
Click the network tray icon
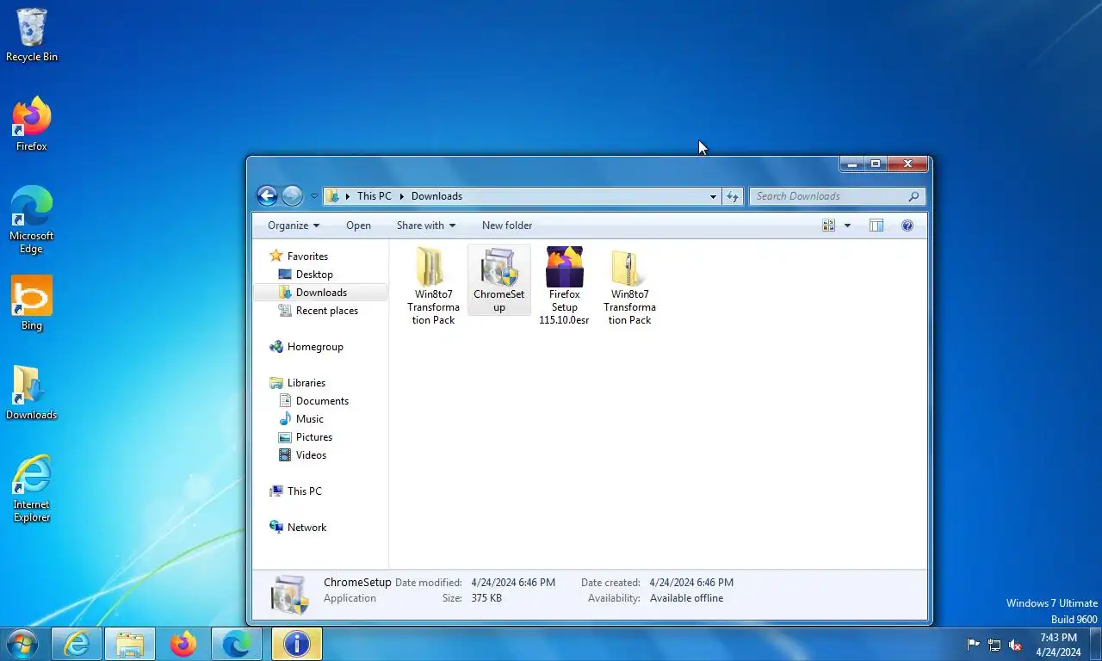tap(994, 645)
